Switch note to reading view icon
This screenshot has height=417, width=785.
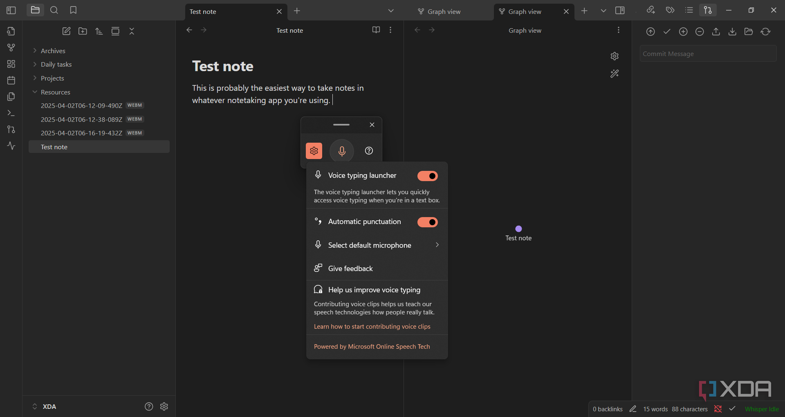(x=376, y=30)
